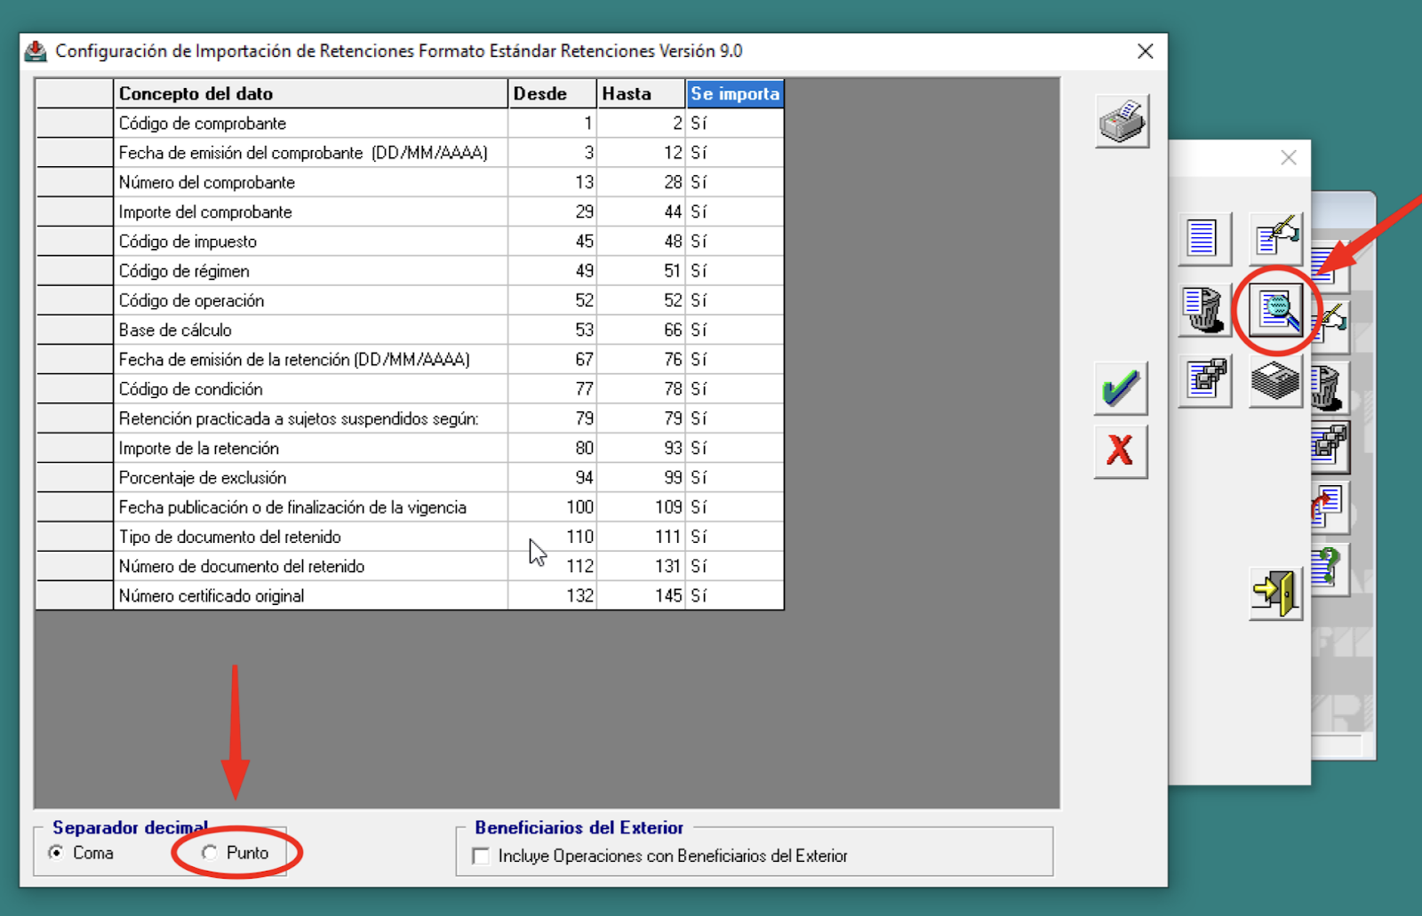Click the hand-with-pencil edit icon in middle window
Viewport: 1422px width, 916px height.
(x=1275, y=238)
